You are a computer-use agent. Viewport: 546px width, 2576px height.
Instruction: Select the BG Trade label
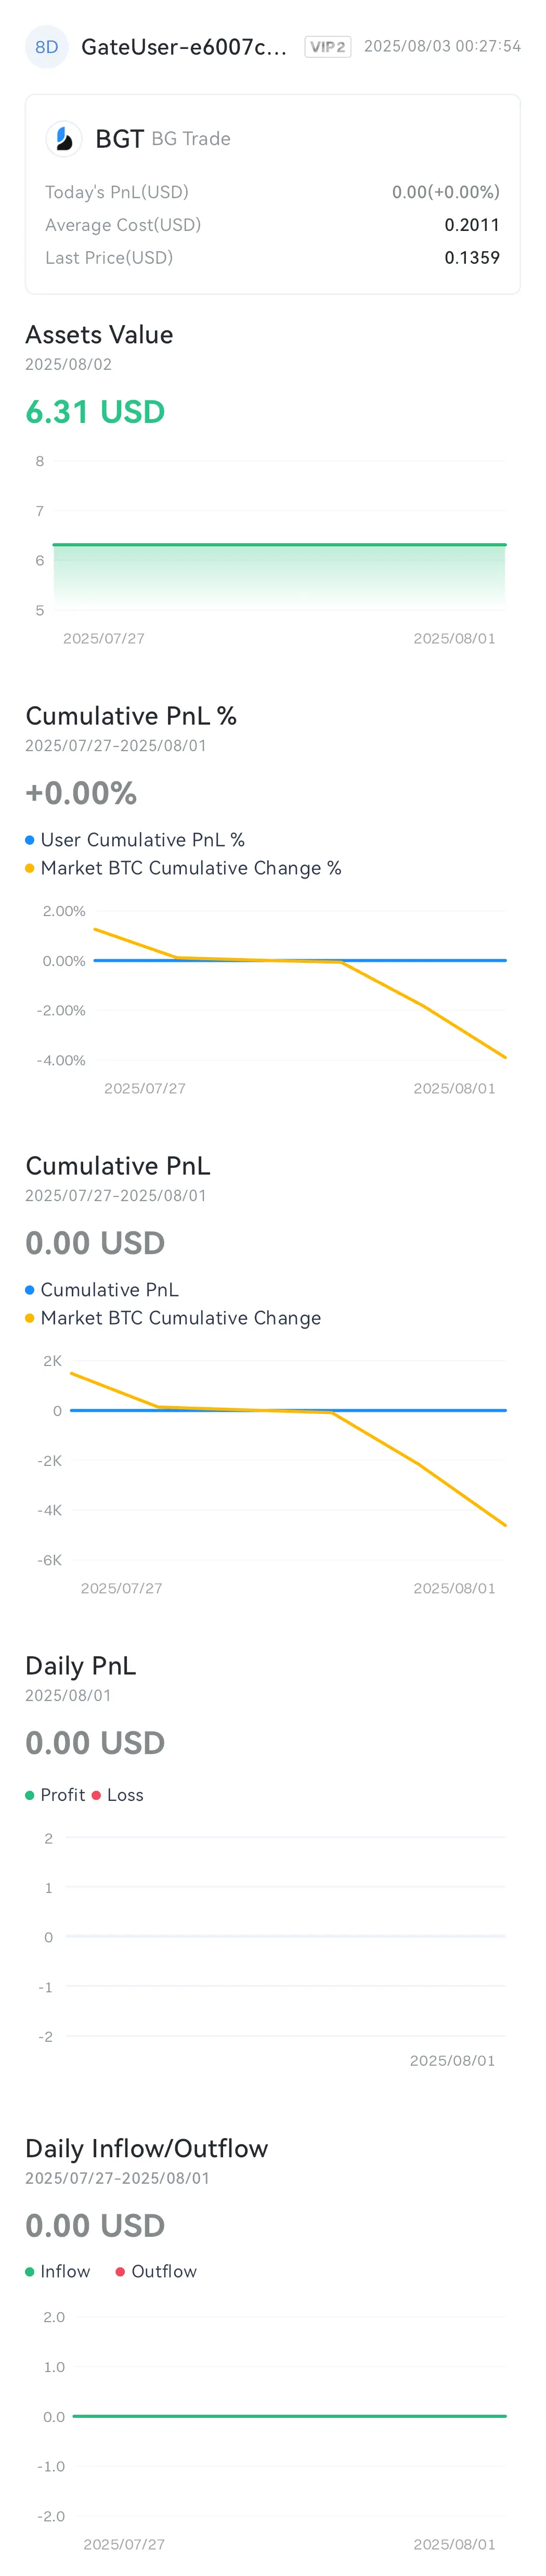point(191,139)
